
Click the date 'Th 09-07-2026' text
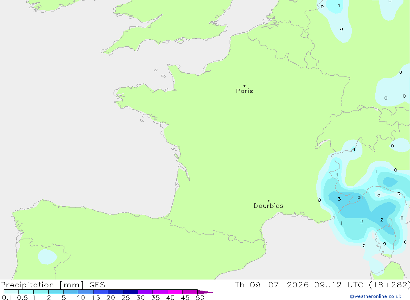point(271,284)
